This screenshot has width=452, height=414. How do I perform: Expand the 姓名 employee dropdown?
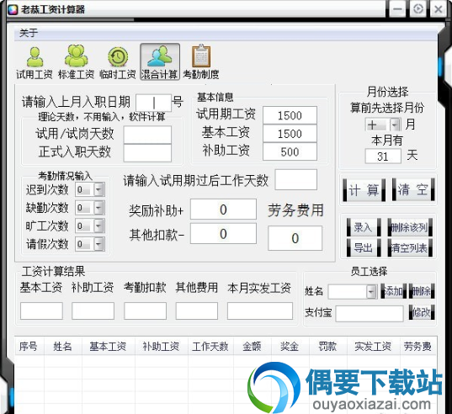coord(371,292)
